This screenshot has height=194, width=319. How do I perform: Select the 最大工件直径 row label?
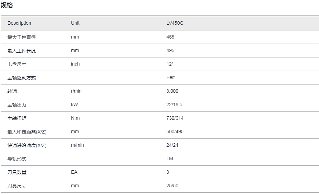point(22,37)
